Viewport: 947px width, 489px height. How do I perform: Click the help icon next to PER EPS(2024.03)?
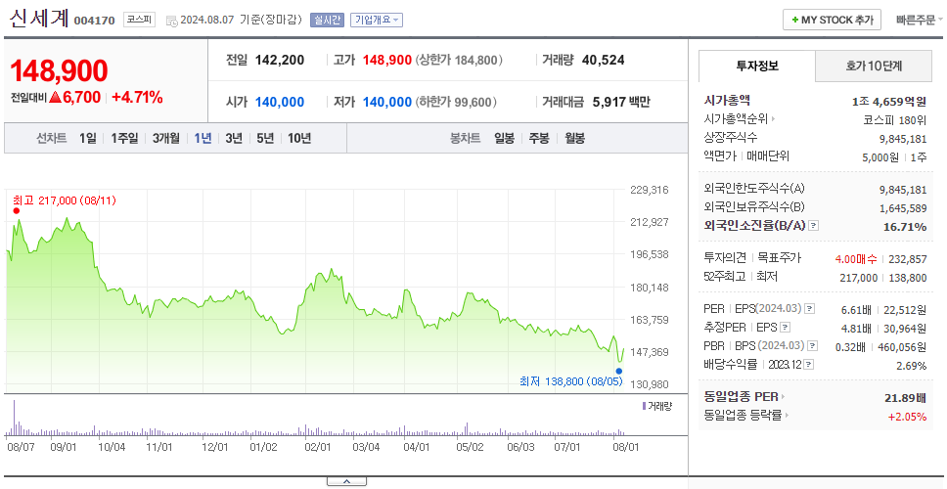point(809,309)
